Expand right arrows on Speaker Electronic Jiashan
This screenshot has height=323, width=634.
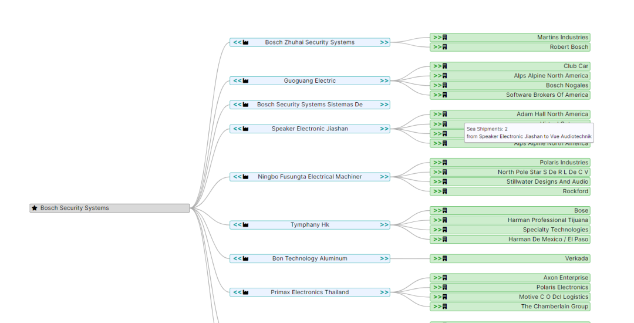pyautogui.click(x=384, y=129)
